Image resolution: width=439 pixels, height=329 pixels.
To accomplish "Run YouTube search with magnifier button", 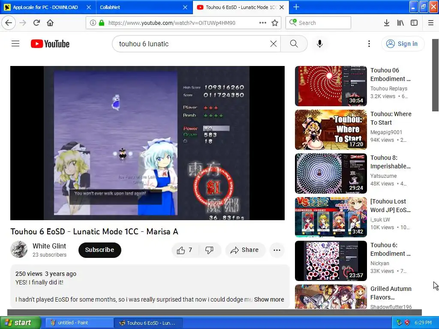I will point(294,44).
